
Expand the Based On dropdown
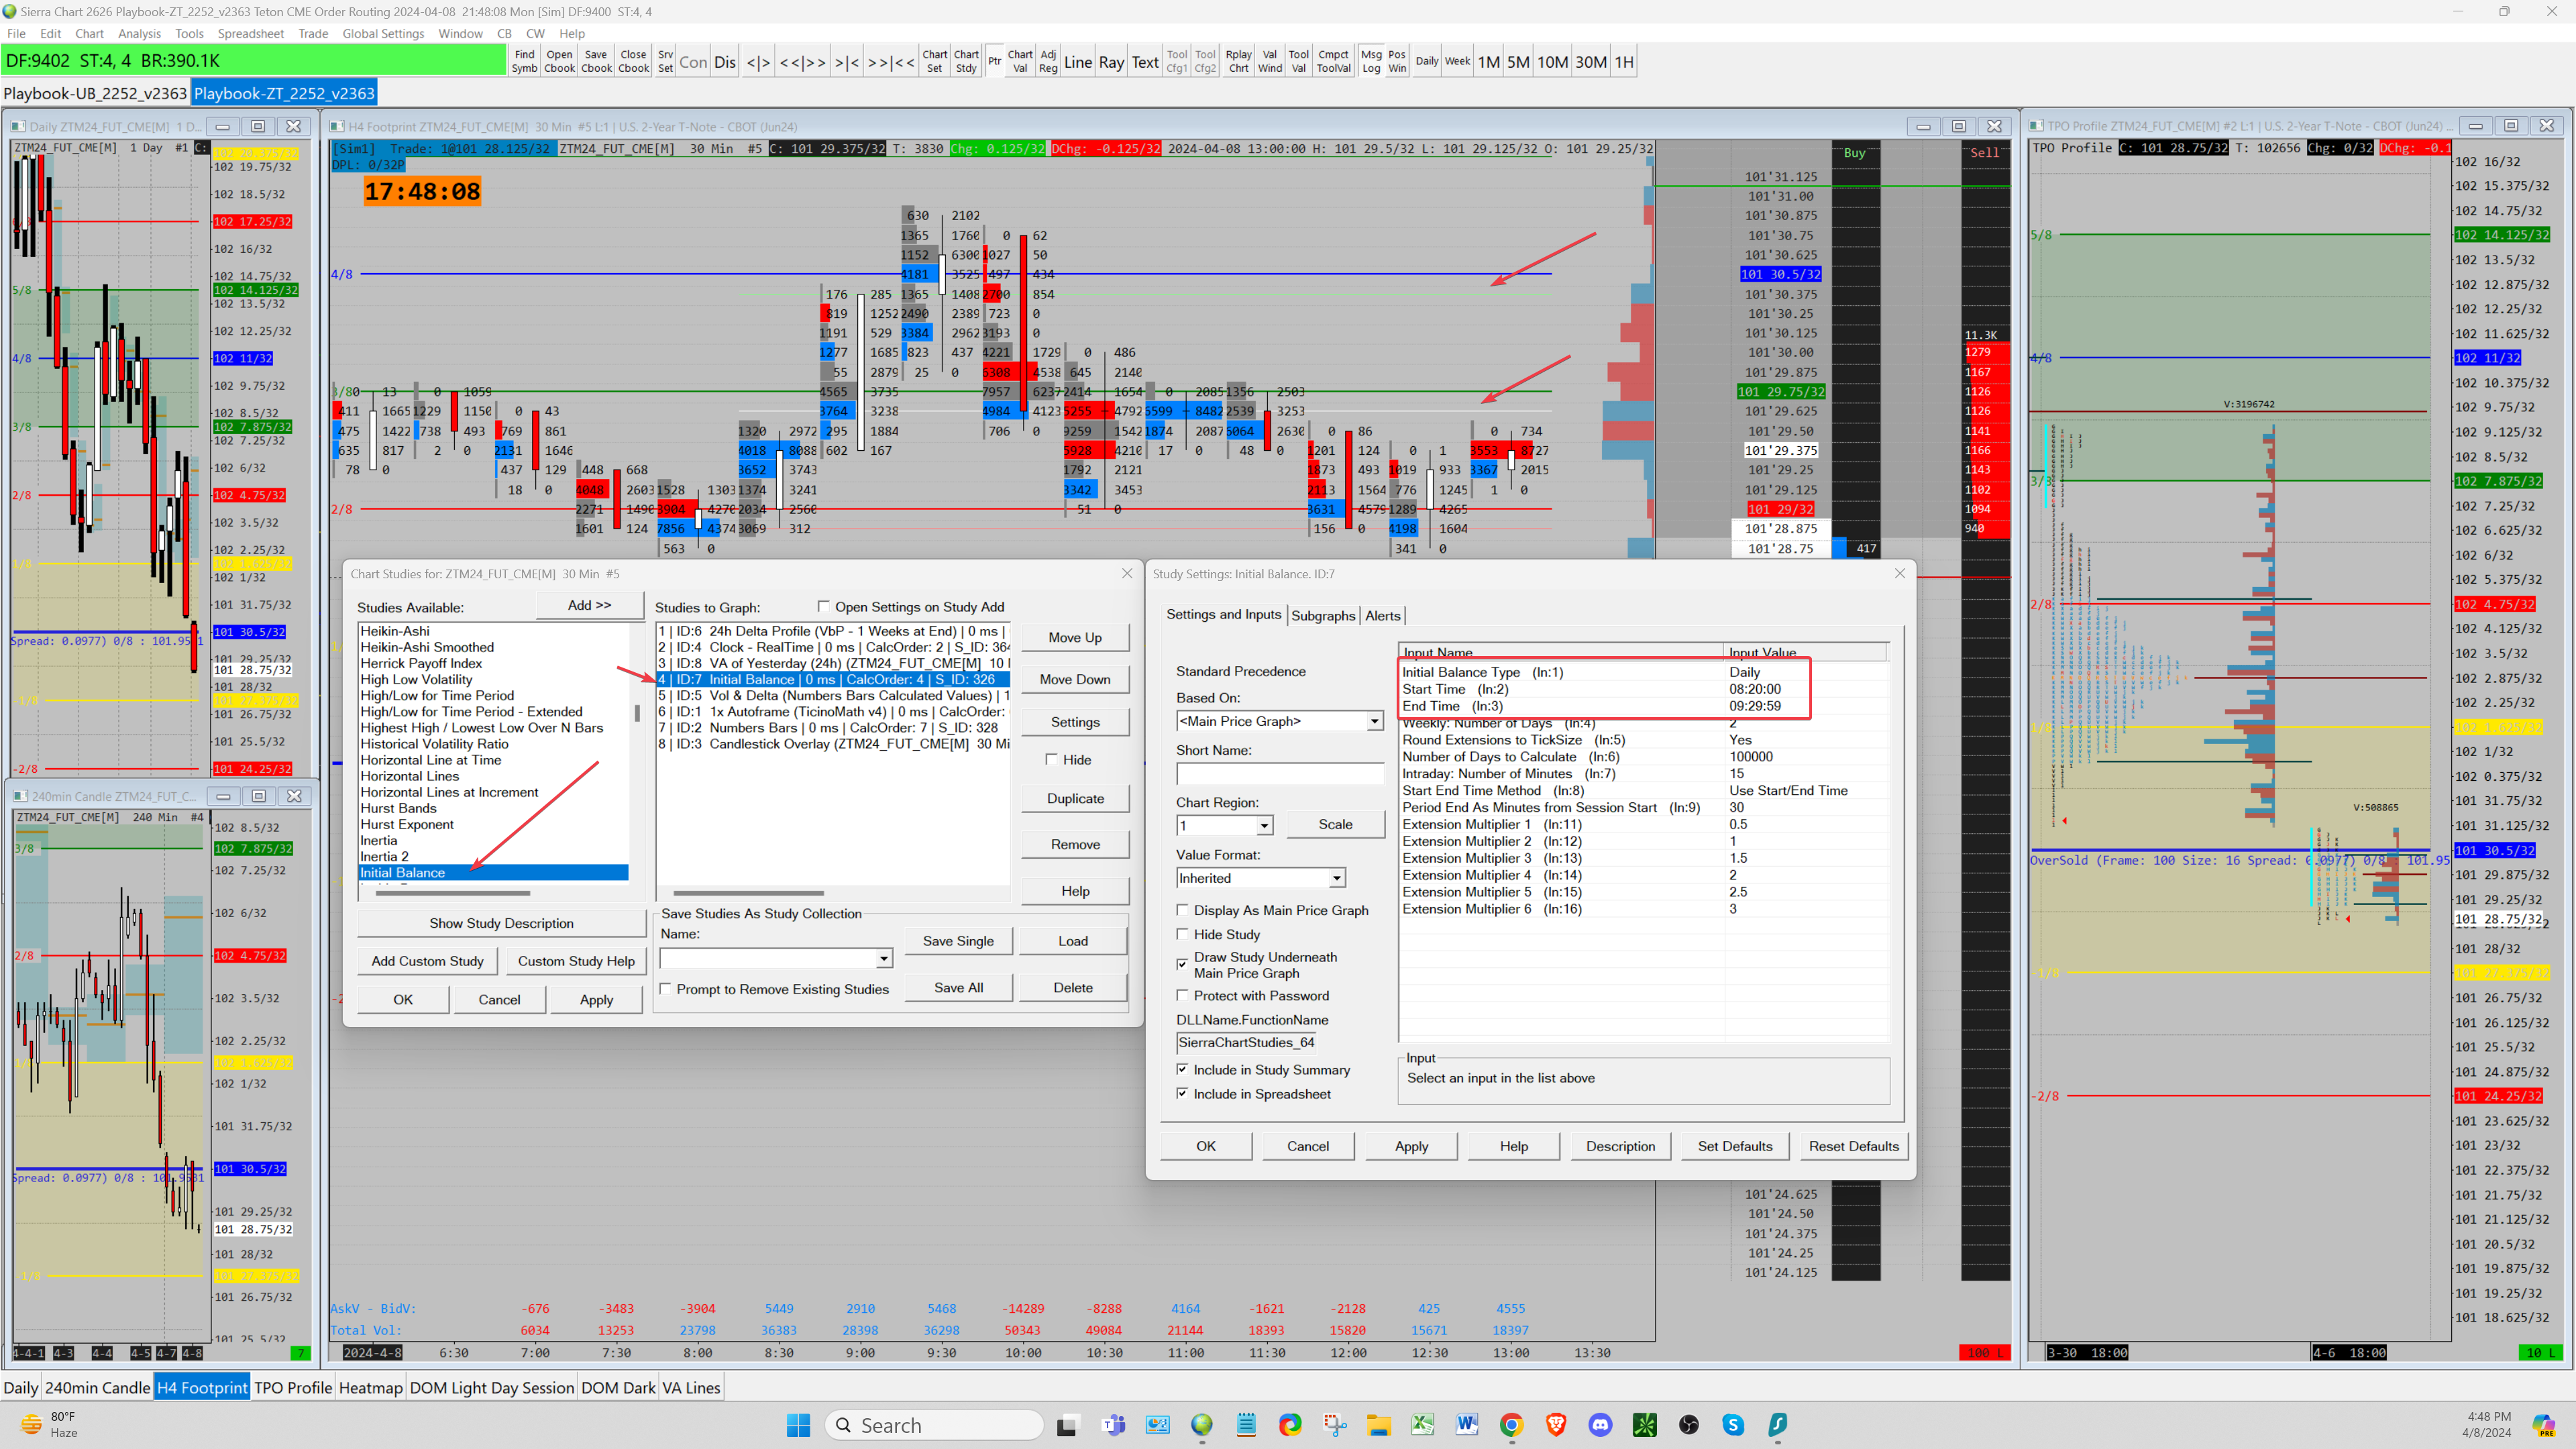pyautogui.click(x=1374, y=721)
